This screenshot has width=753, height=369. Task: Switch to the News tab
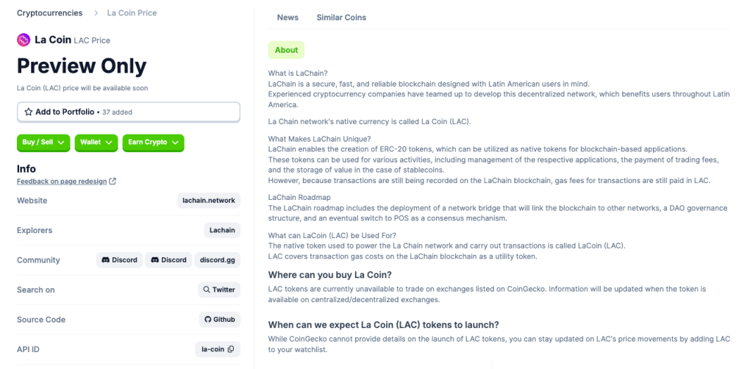[288, 18]
